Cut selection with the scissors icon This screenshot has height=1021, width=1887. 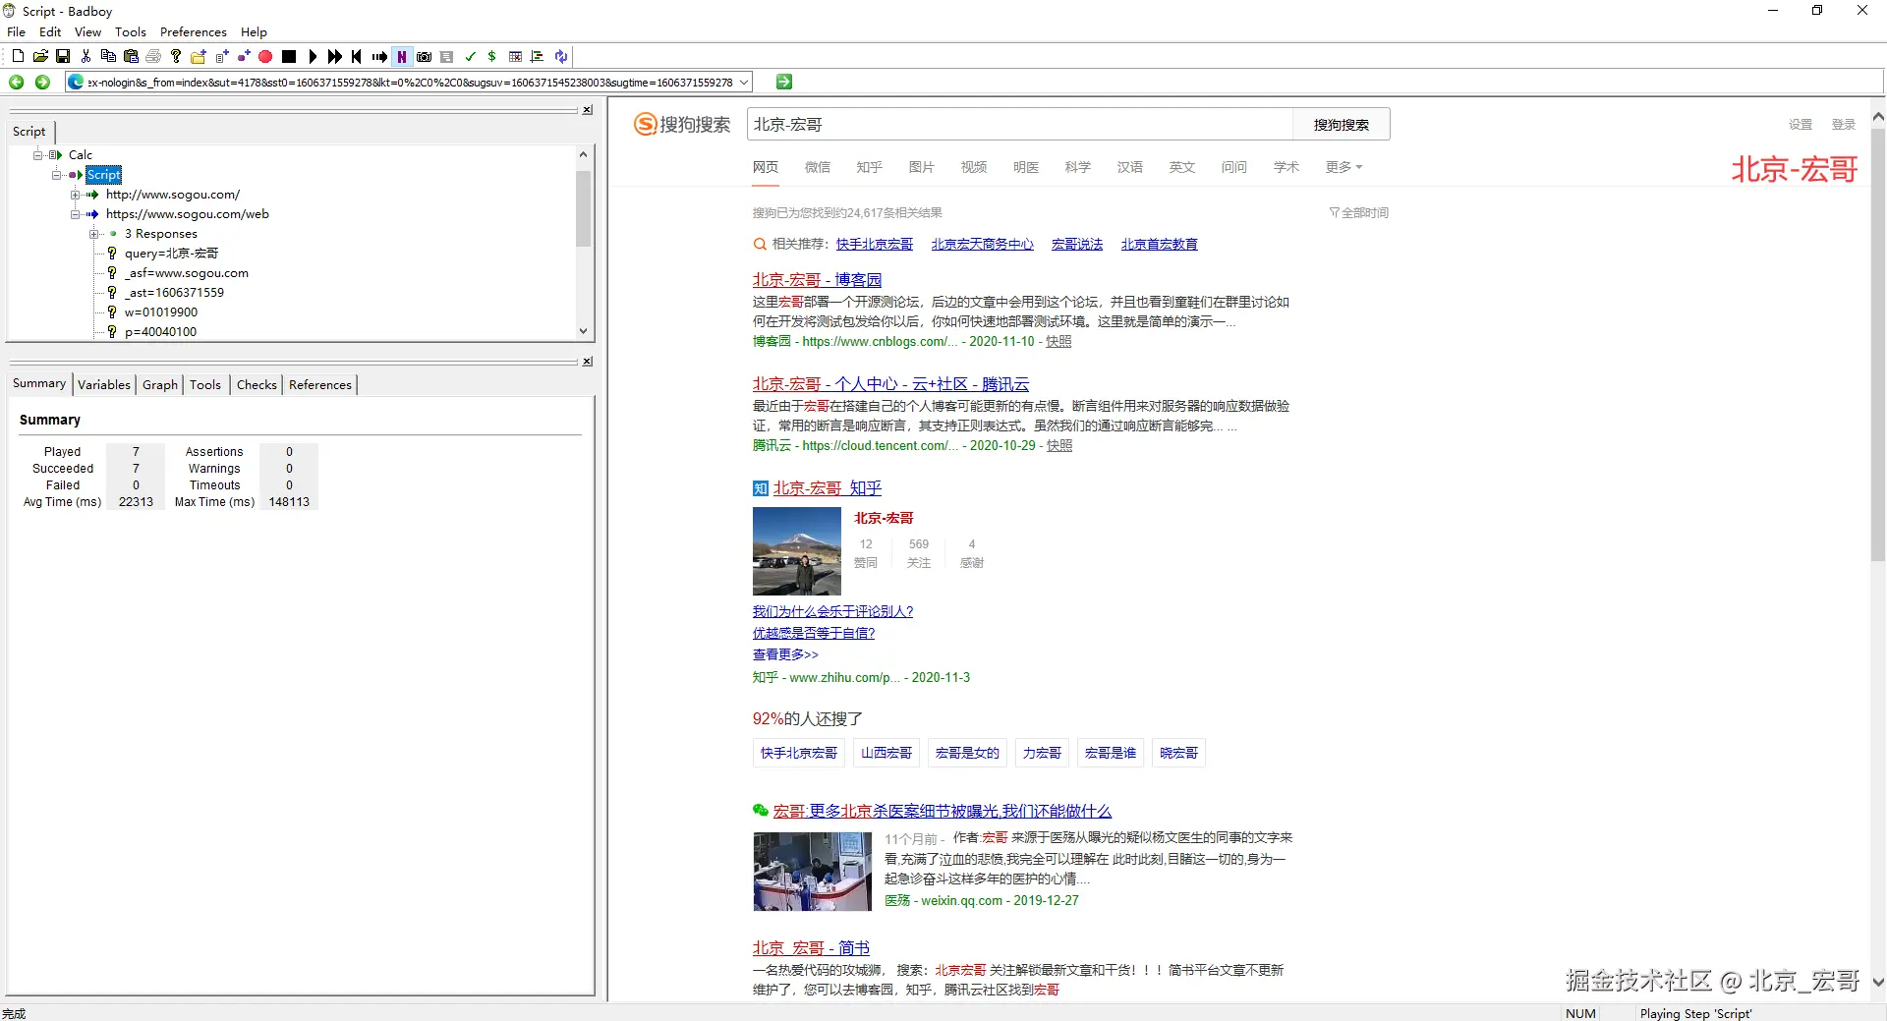(86, 57)
